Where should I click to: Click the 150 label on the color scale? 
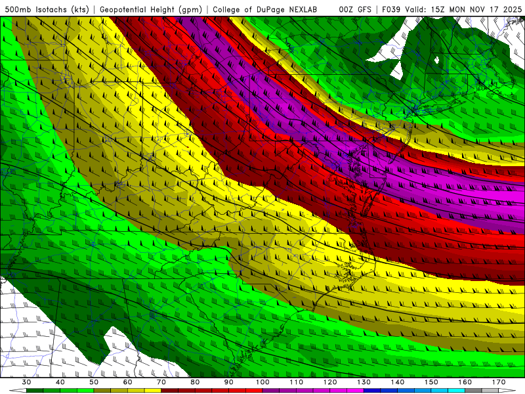431,382
